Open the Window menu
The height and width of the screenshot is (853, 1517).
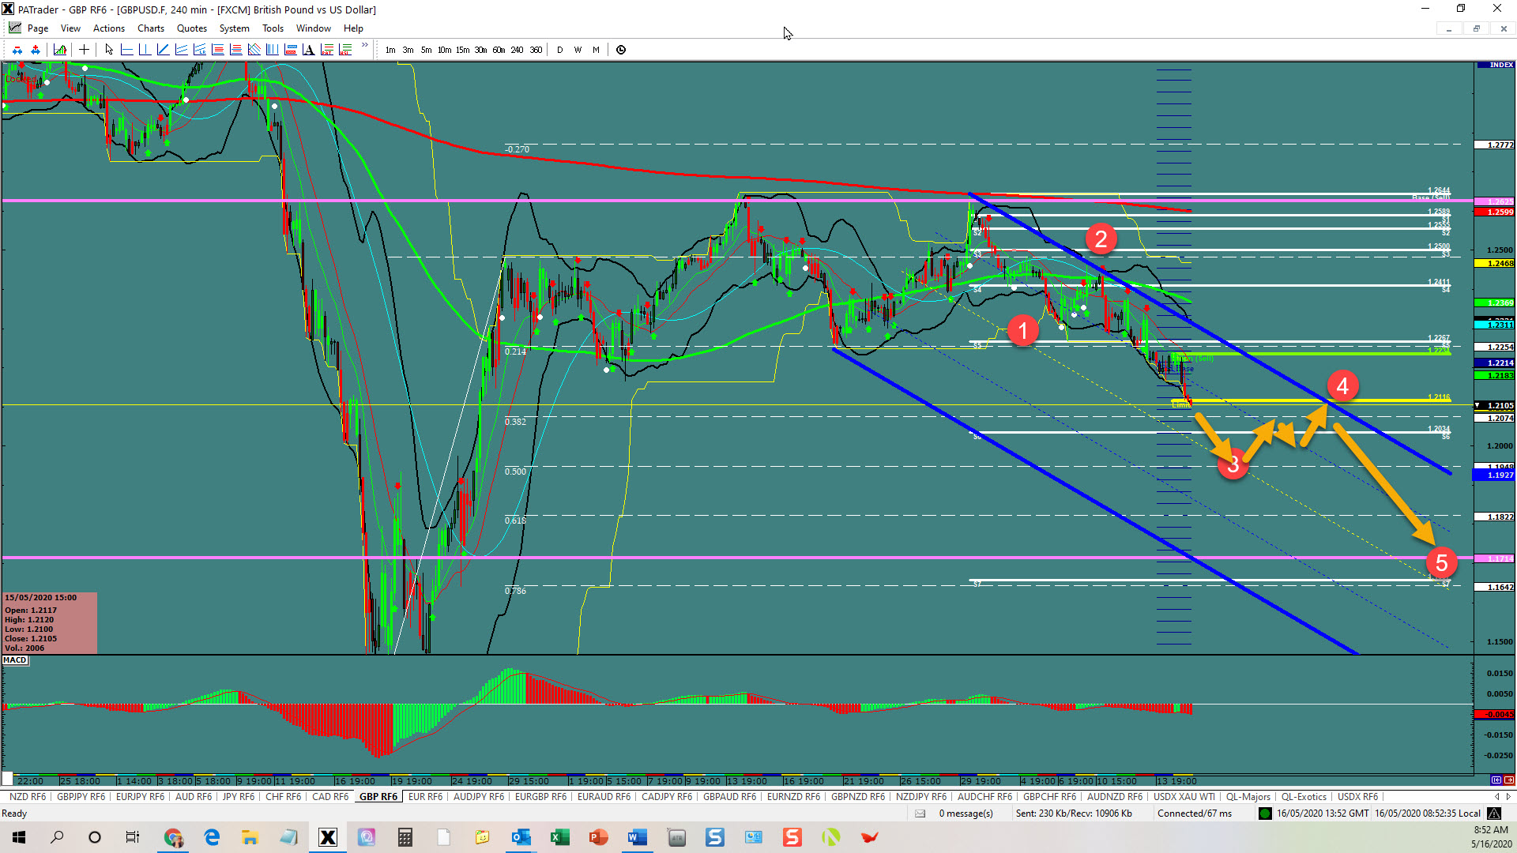click(x=314, y=28)
